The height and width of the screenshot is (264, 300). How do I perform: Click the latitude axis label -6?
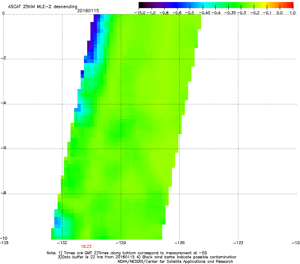tap(3, 147)
